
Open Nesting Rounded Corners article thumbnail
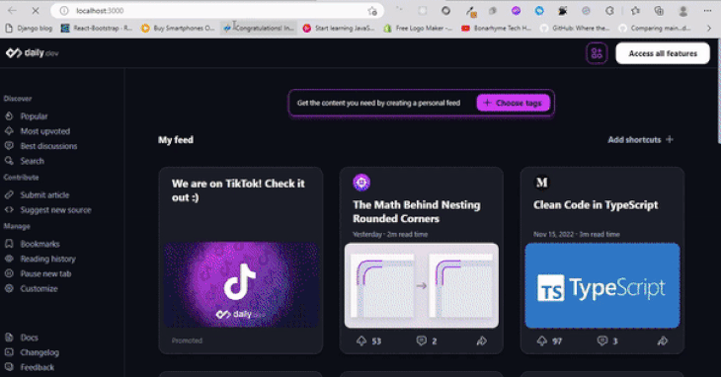pos(421,285)
